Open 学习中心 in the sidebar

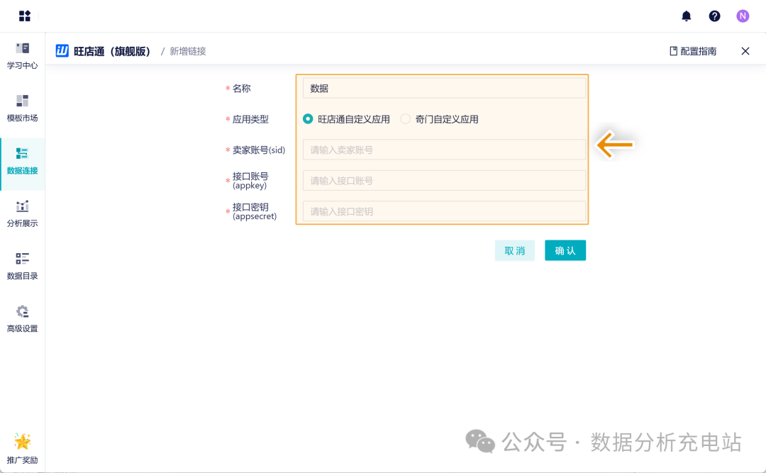[23, 56]
